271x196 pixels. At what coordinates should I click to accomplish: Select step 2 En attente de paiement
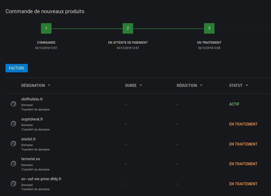tap(128, 28)
